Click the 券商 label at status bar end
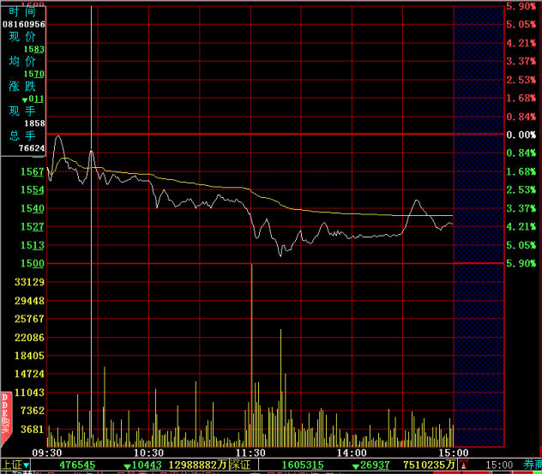Image resolution: width=542 pixels, height=474 pixels. point(530,465)
